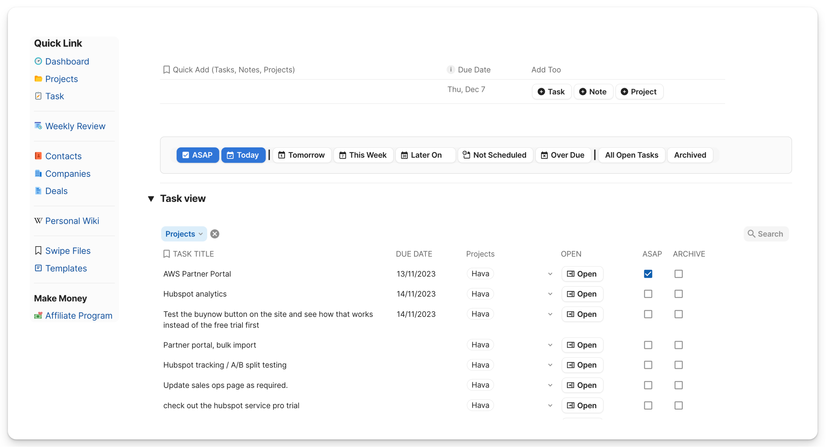Click the Weekly Review icon
Viewport: 826px width, 447px height.
[x=38, y=126]
